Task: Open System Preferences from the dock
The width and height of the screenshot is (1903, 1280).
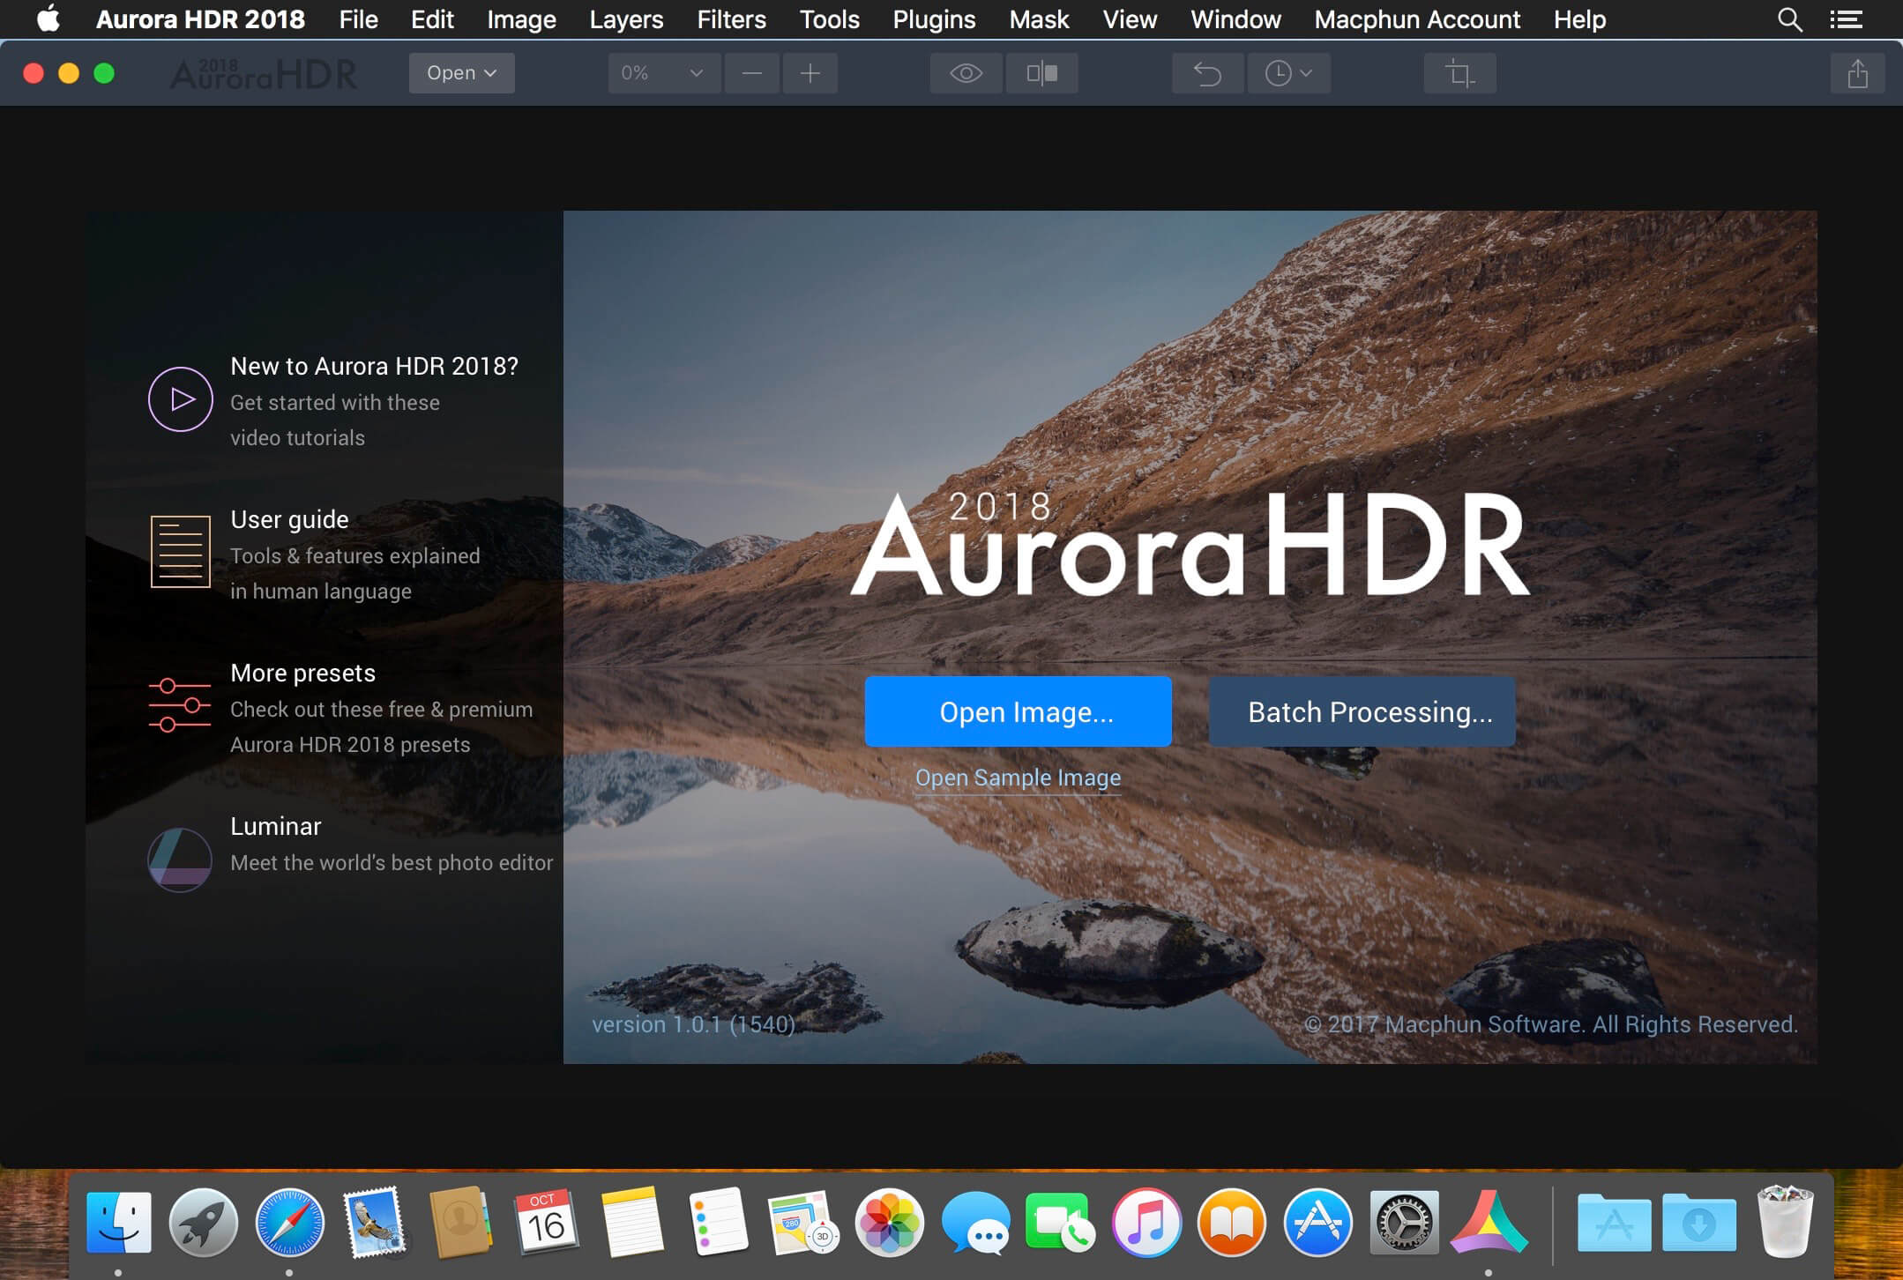Action: (x=1403, y=1223)
